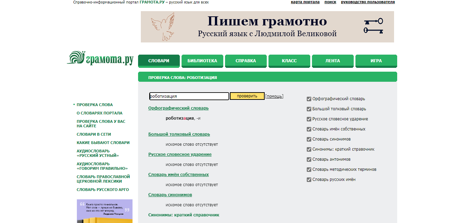This screenshot has height=223, width=465.
Task: Go to the КЛАСС tab
Action: [x=289, y=61]
